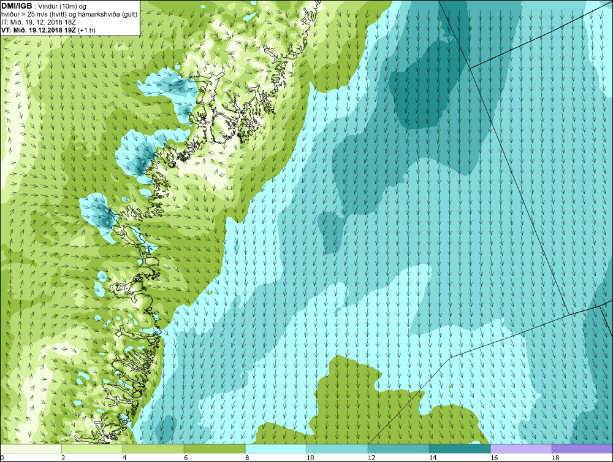
Task: Click the 6–8 m/s olive green swatch
Action: point(215,449)
